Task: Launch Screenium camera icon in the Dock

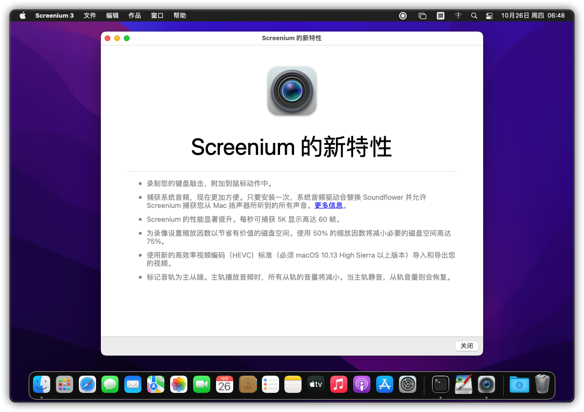Action: [486, 384]
